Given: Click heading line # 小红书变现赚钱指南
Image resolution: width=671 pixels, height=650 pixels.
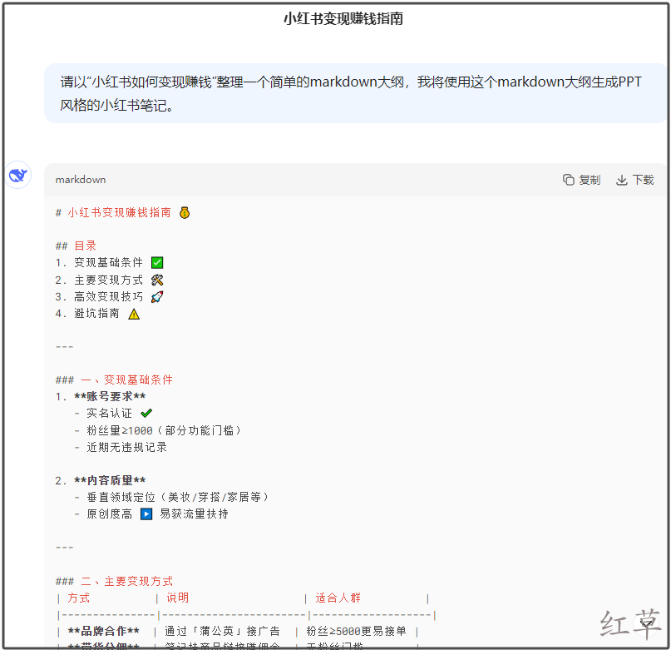Looking at the screenshot, I should click(113, 212).
